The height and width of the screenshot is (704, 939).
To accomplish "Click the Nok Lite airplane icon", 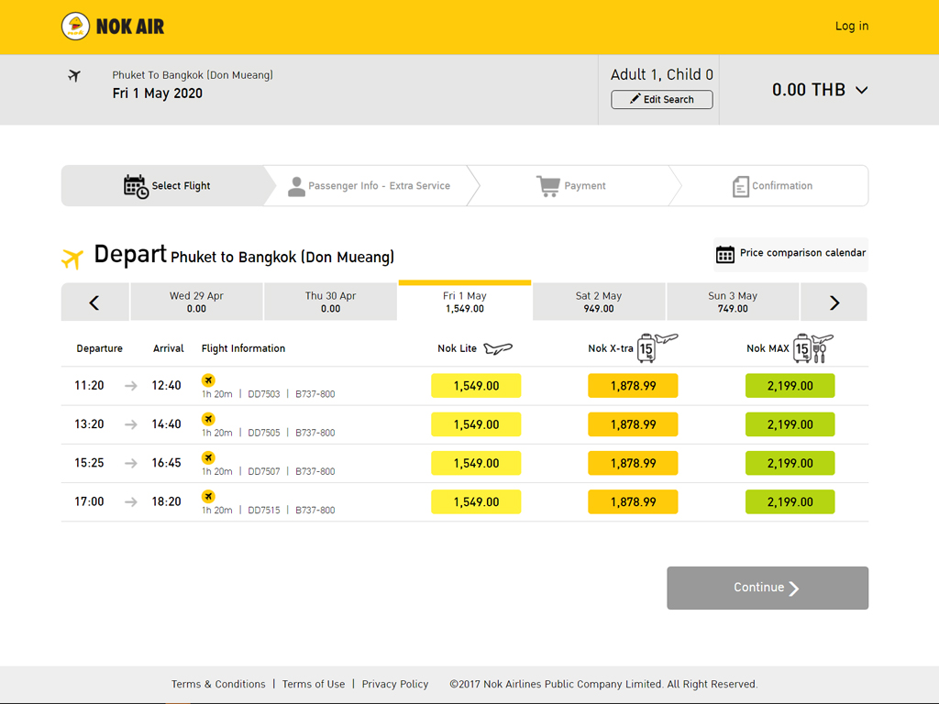I will pos(498,348).
